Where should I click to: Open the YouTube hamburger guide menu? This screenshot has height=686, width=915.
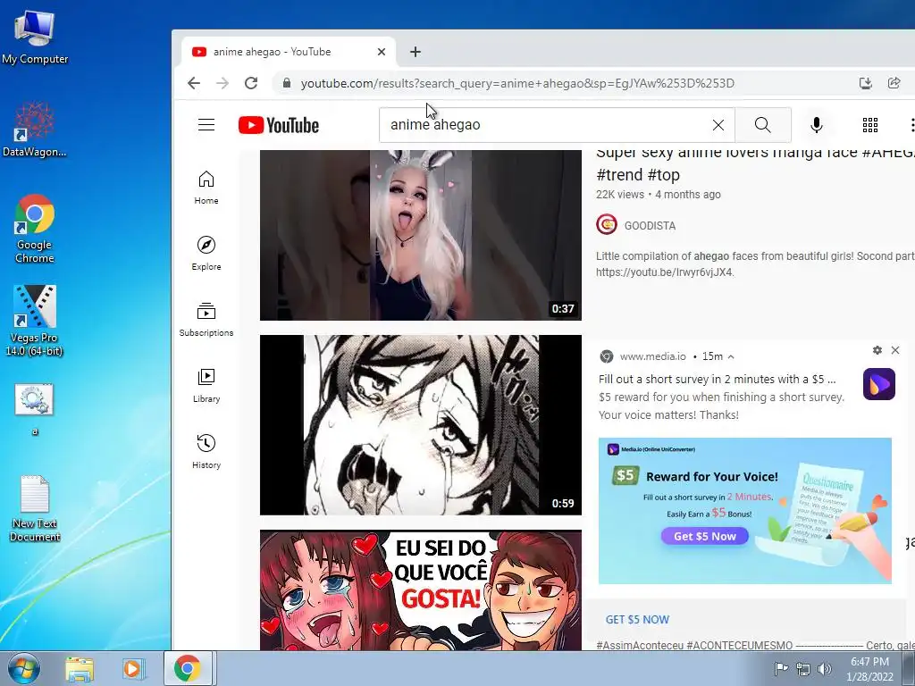[x=206, y=125]
